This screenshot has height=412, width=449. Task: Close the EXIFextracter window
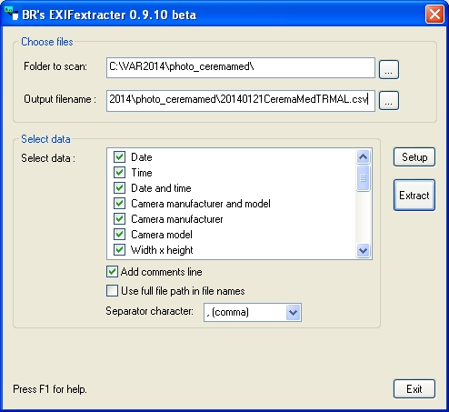[x=434, y=14]
